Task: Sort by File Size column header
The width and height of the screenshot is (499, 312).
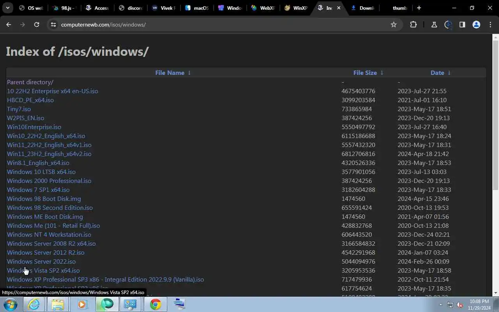Action: tap(365, 73)
